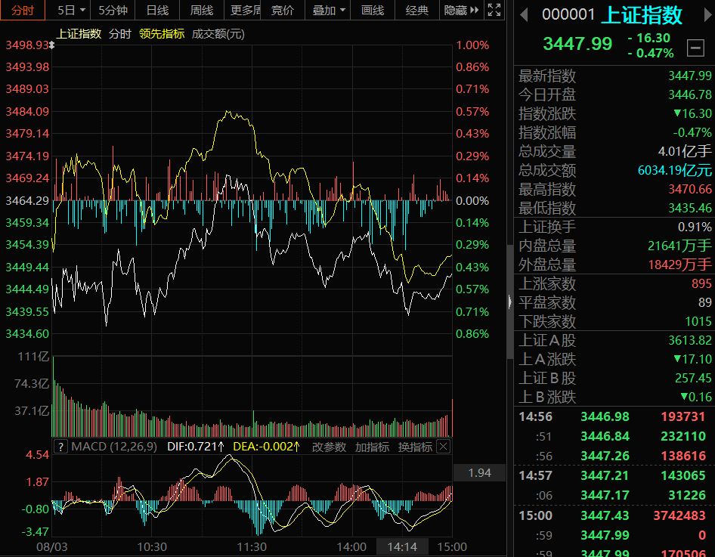Click the fullscreen expand icon in chart toolbar
The height and width of the screenshot is (557, 715).
point(494,10)
